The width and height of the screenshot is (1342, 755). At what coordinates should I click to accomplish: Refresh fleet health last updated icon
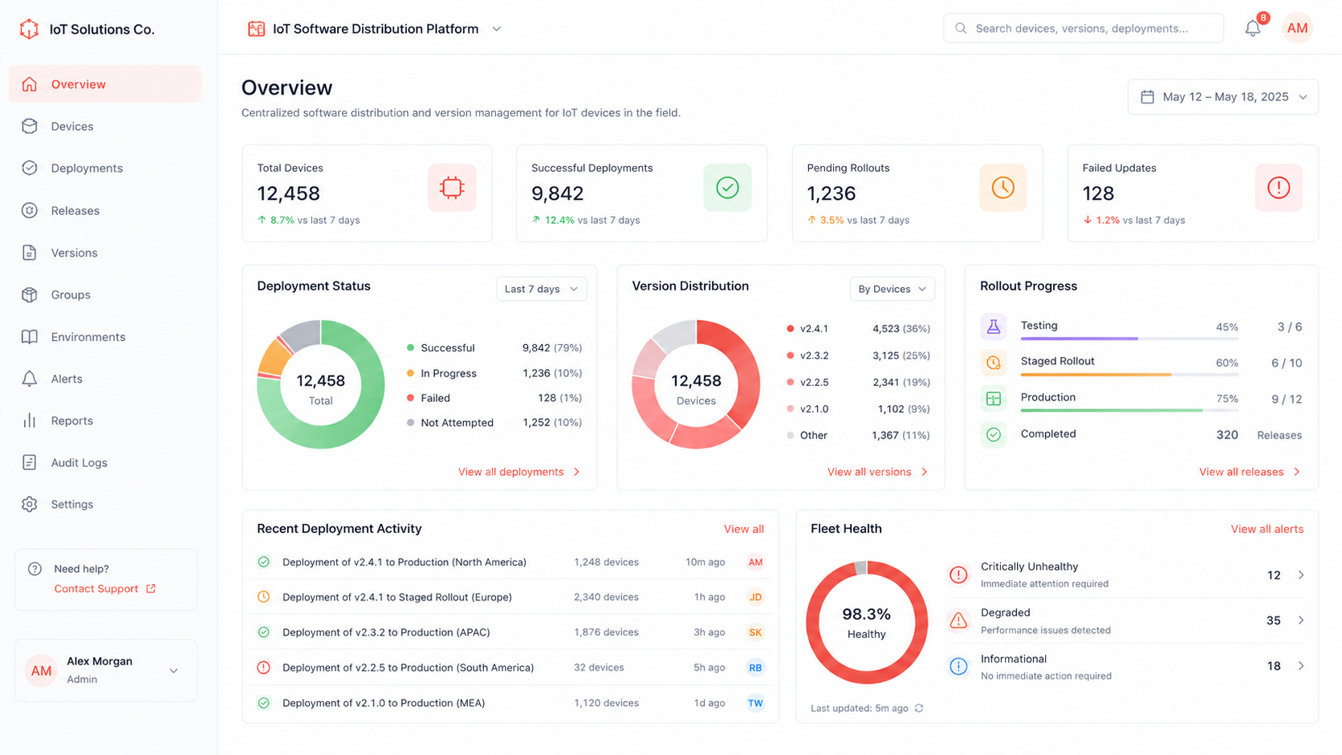[919, 708]
